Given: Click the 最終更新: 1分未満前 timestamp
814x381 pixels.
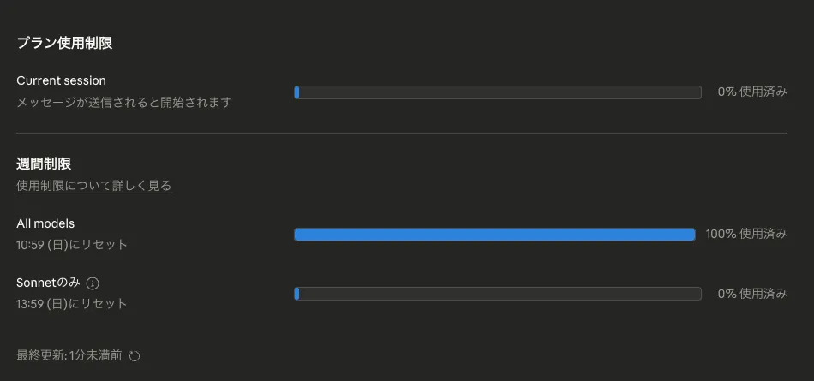Looking at the screenshot, I should tap(69, 355).
